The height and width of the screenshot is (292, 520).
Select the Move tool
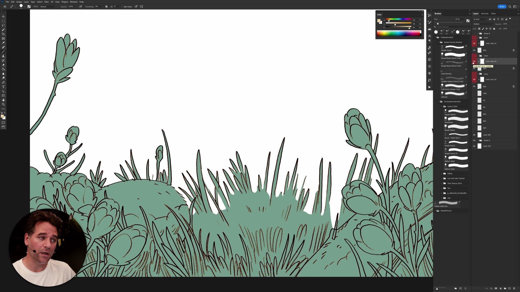(x=3, y=16)
